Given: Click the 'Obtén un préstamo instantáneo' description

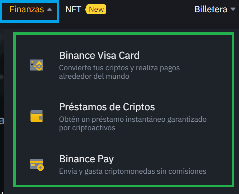Looking at the screenshot, I should point(133,119).
